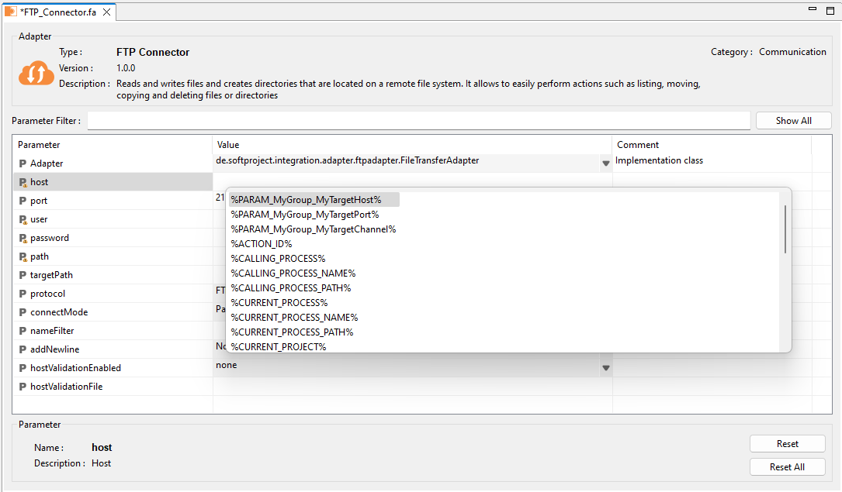Image resolution: width=842 pixels, height=492 pixels.
Task: Click the orange FTP Connector adapter icon
Action: coord(36,74)
